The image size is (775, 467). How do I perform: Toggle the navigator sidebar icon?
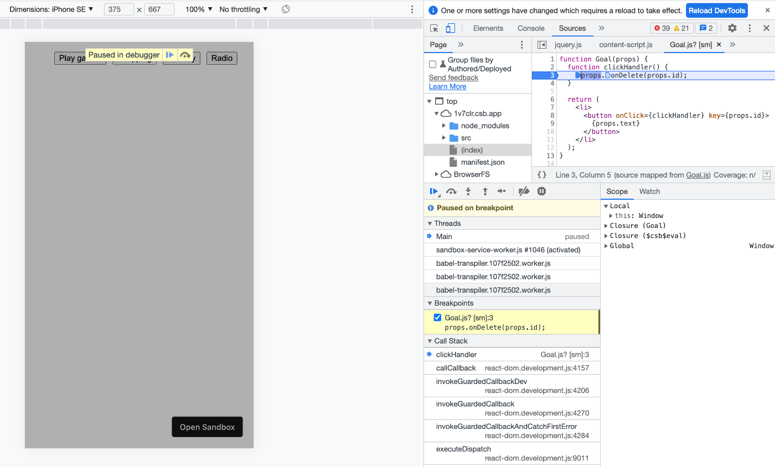pyautogui.click(x=542, y=45)
